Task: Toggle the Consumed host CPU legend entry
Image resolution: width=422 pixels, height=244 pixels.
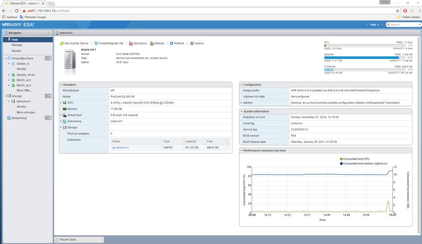Action: coord(355,159)
